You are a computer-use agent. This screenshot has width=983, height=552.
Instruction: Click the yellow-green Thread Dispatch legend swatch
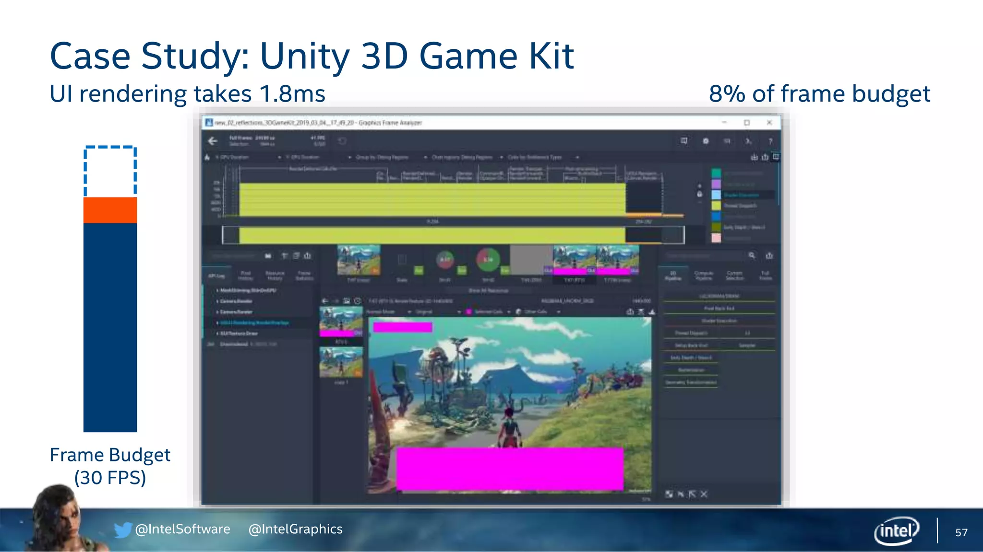tap(716, 206)
